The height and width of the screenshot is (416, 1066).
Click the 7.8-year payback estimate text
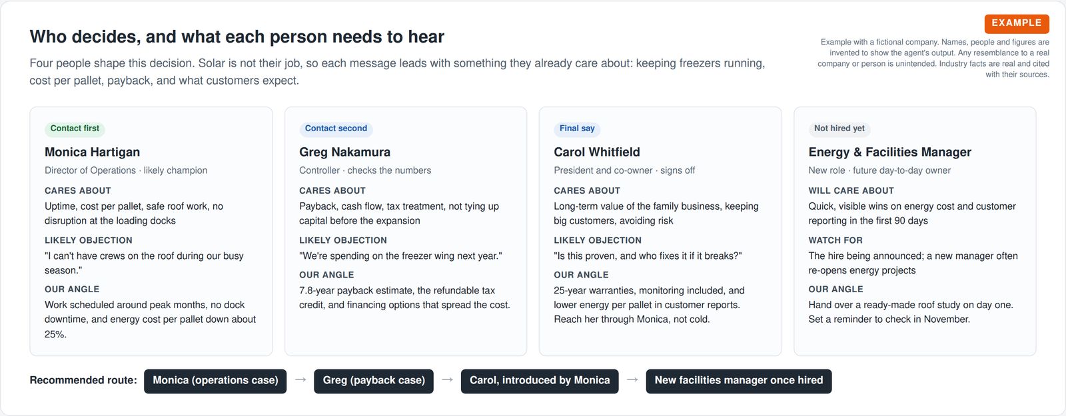tap(358, 290)
